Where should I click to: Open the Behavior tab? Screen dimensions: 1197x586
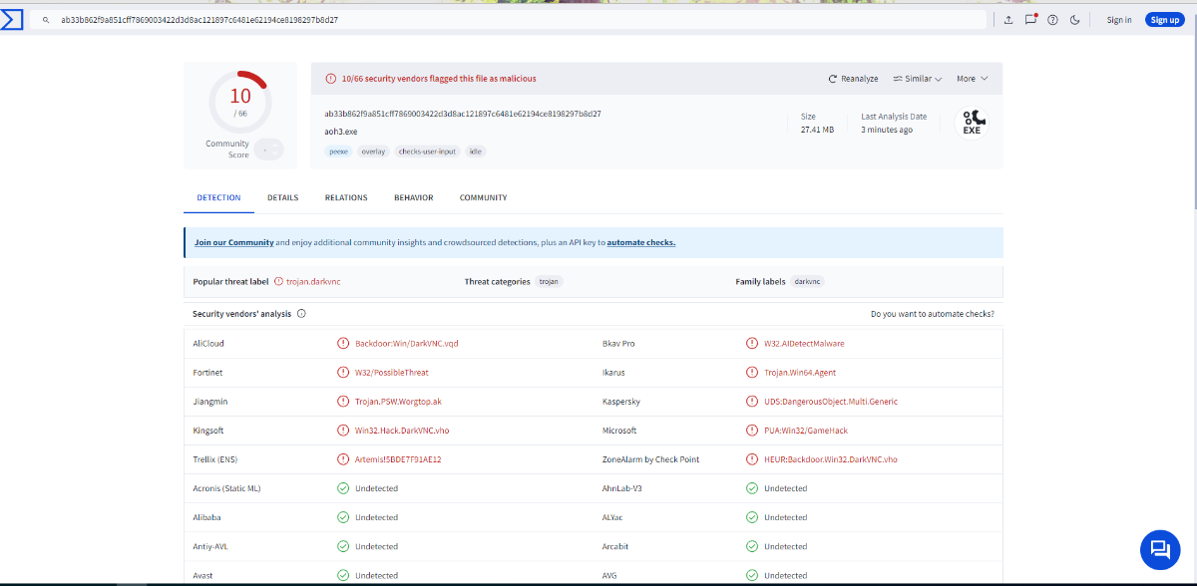tap(413, 197)
